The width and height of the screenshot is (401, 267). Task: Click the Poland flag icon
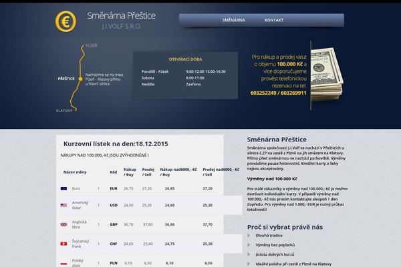63,263
